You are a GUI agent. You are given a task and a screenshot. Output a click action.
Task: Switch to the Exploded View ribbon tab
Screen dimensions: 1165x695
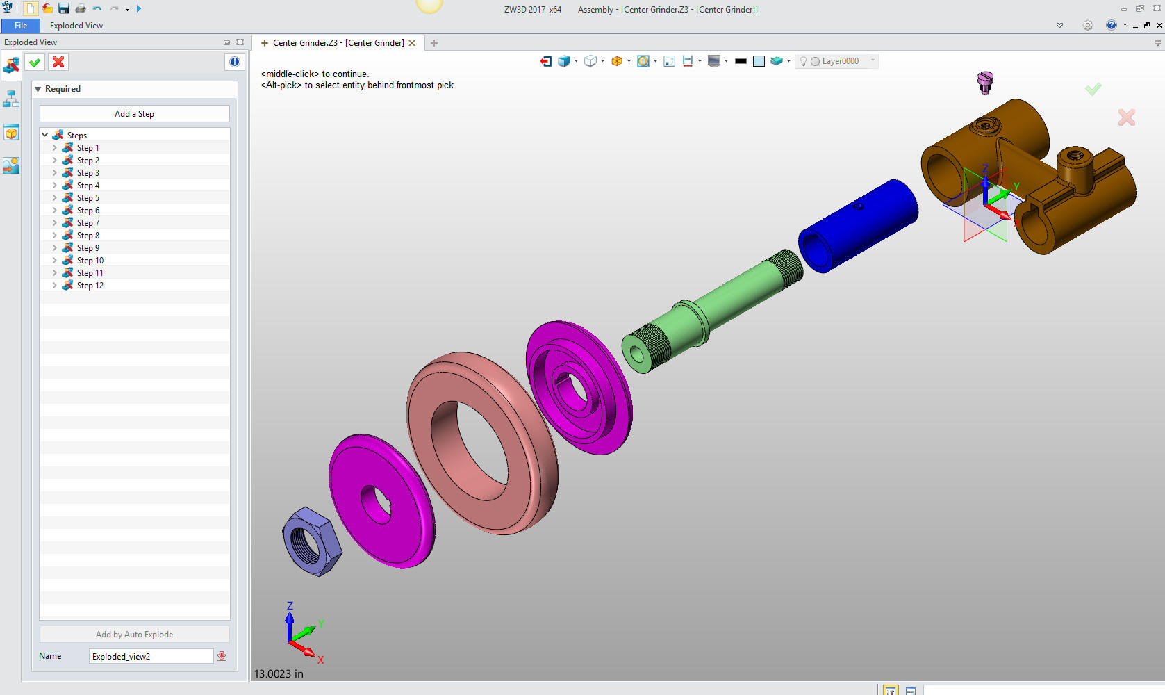[76, 26]
